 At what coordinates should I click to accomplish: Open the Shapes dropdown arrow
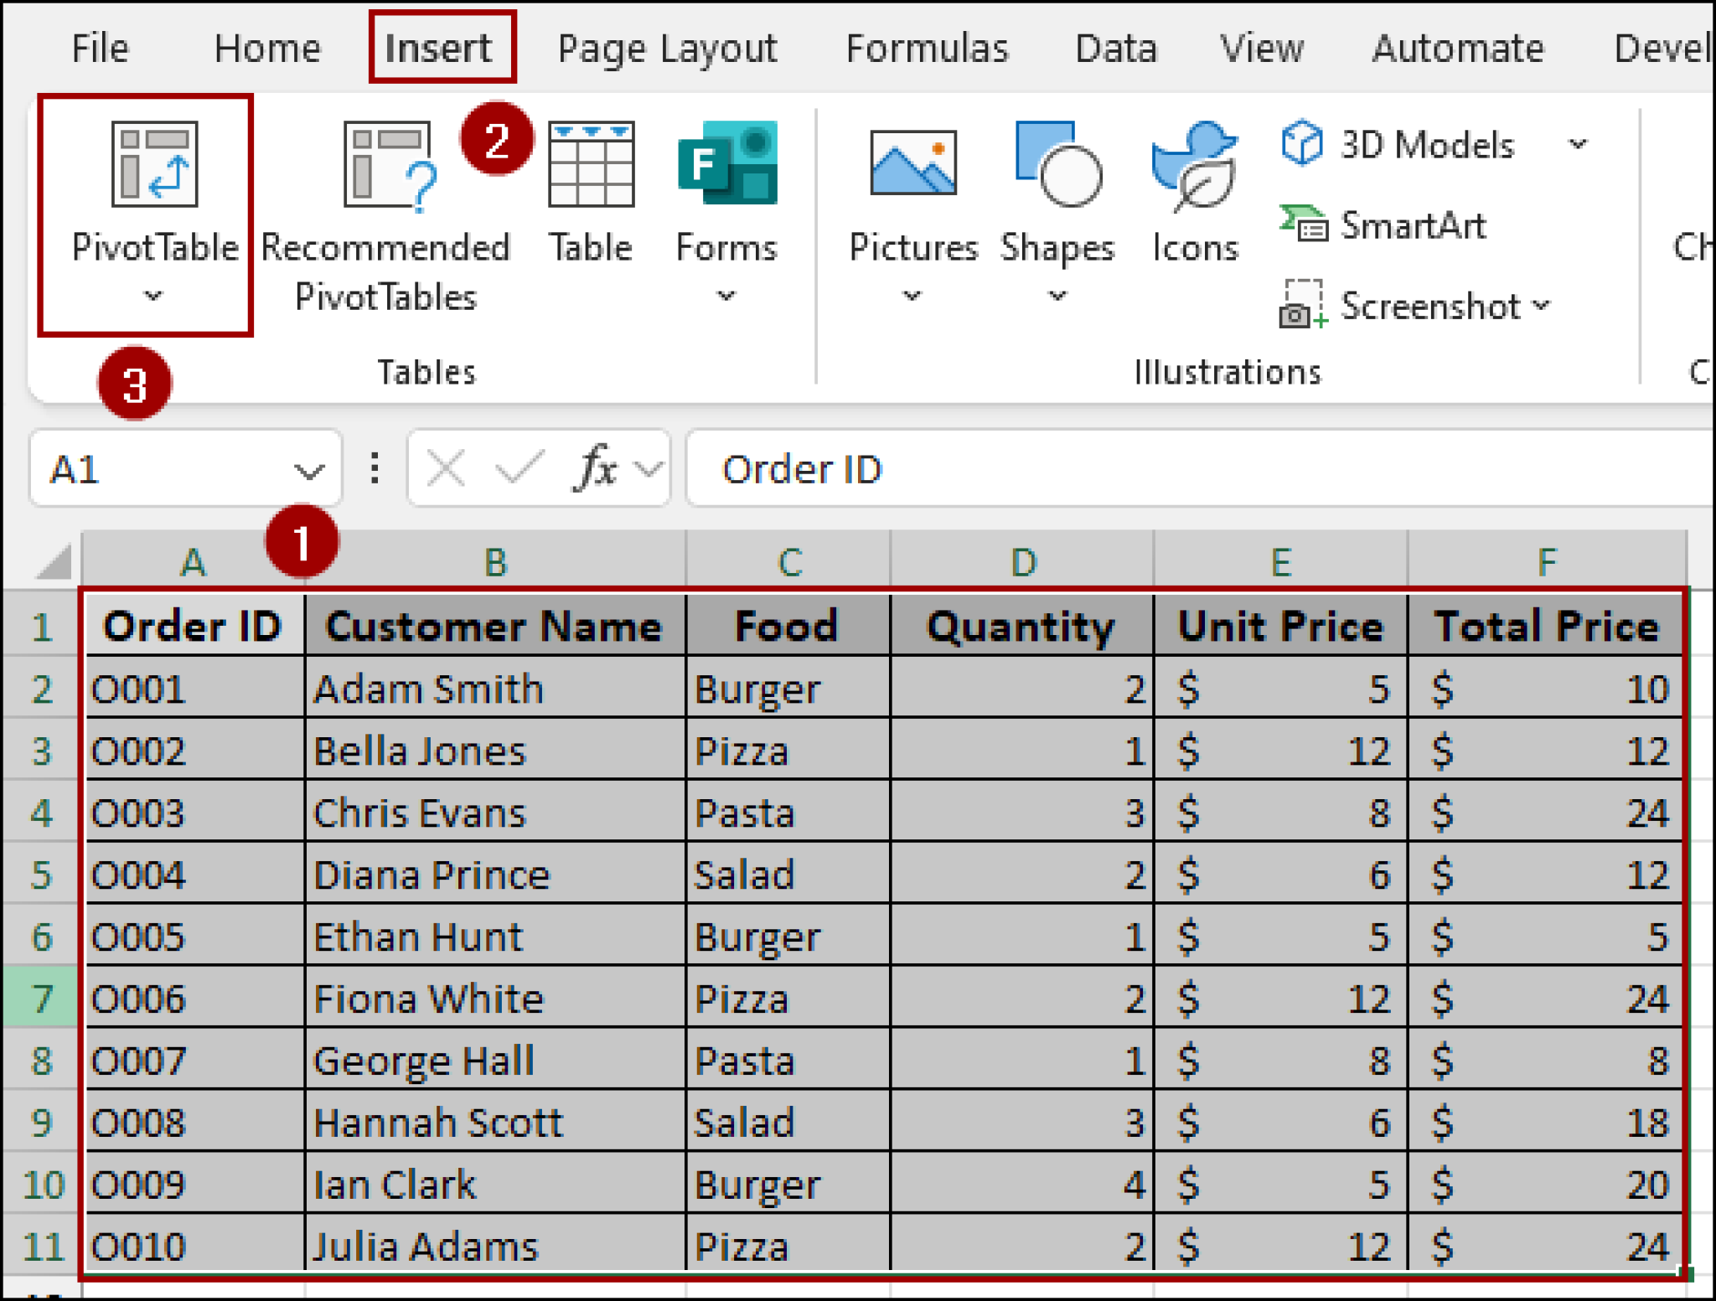point(1057,295)
